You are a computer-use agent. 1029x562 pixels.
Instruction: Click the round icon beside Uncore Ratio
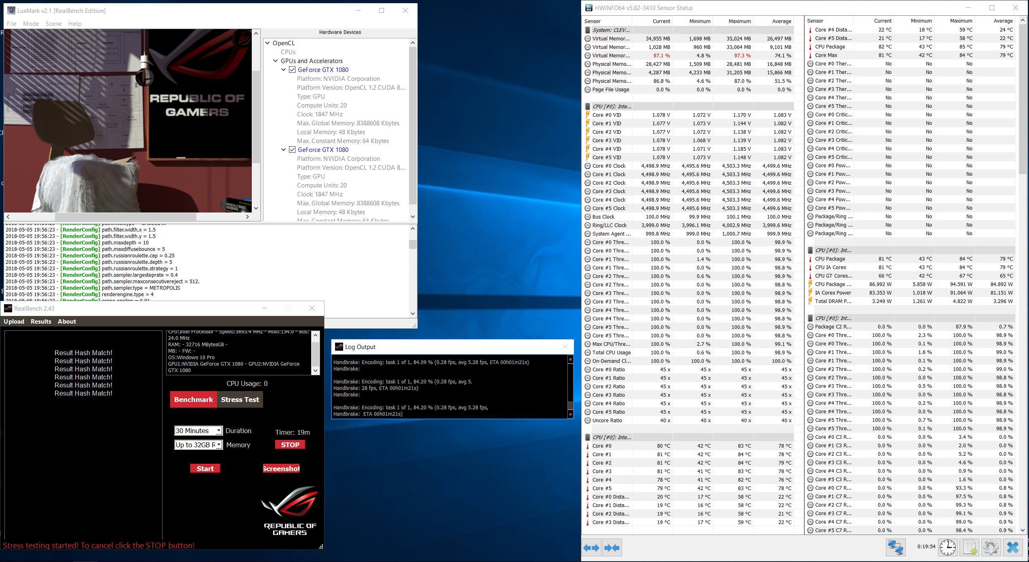click(x=588, y=420)
